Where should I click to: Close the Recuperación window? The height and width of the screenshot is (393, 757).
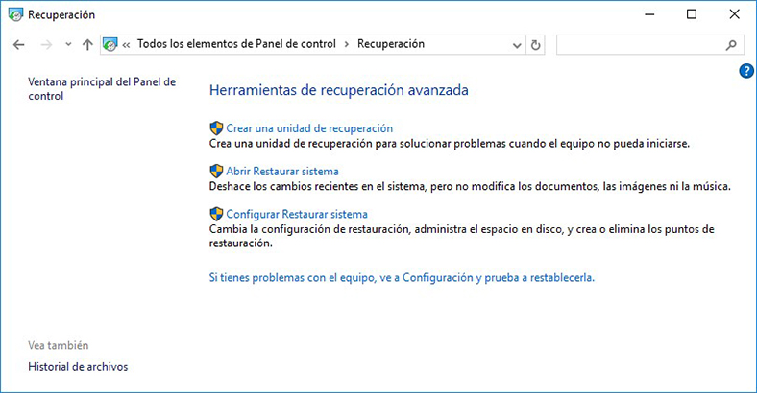coord(734,14)
